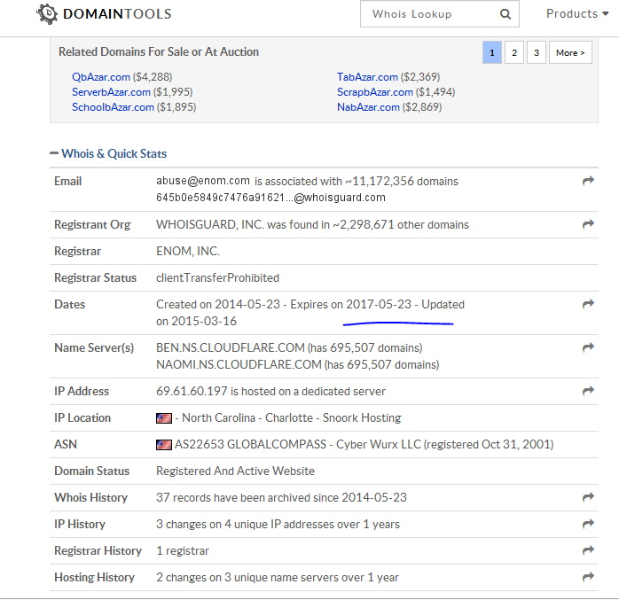The width and height of the screenshot is (619, 600).
Task: Click the share arrow in Hosting History row
Action: [x=588, y=577]
